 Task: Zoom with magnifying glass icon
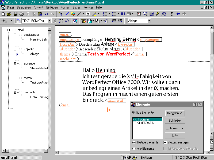click(x=145, y=14)
